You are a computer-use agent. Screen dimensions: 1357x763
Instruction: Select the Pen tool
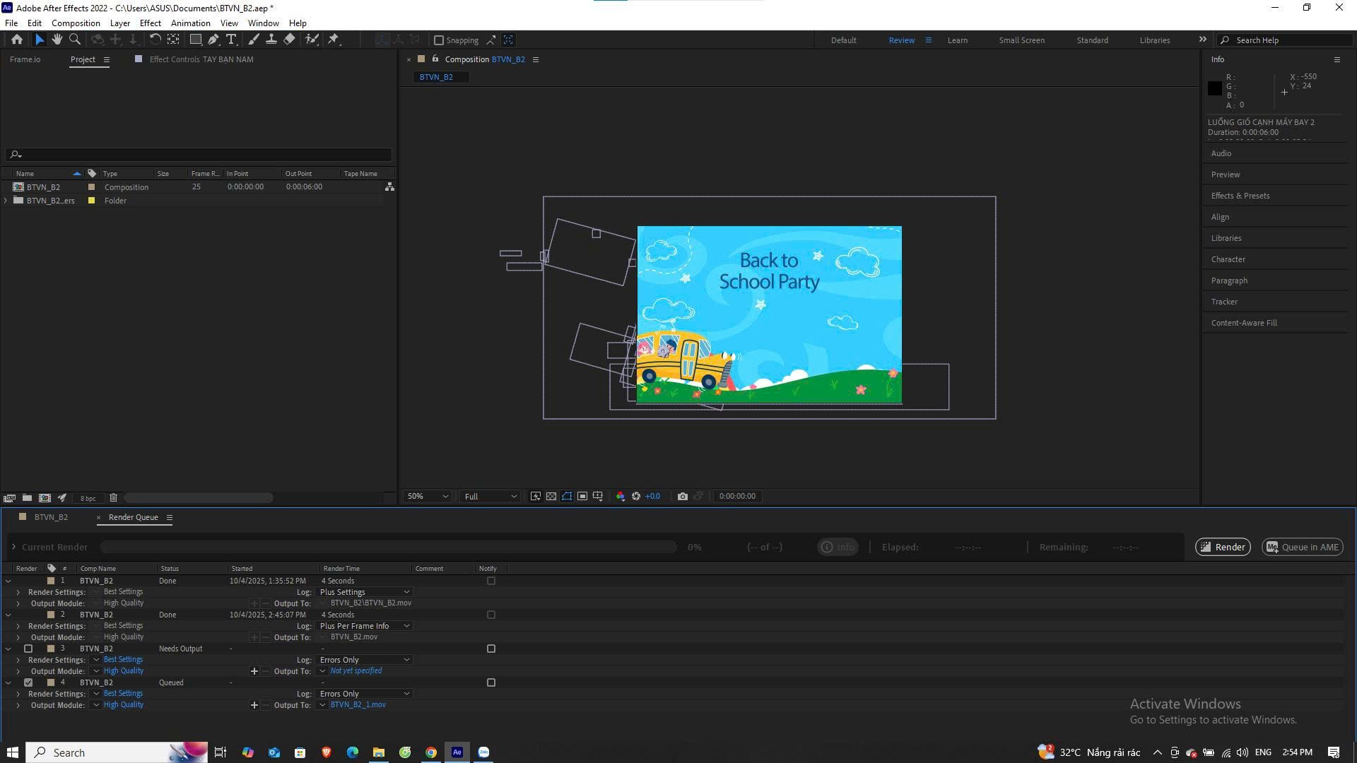[213, 40]
